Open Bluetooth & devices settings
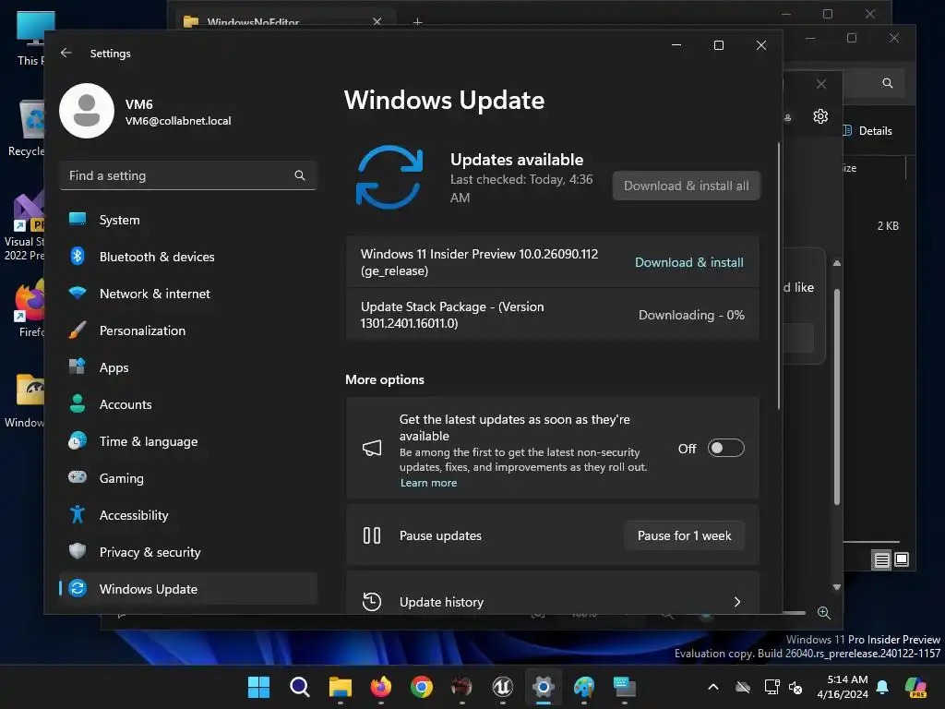Screen dimensions: 945x709 pos(188,257)
